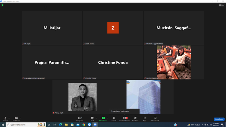Start video using the camera button

pos(16,119)
